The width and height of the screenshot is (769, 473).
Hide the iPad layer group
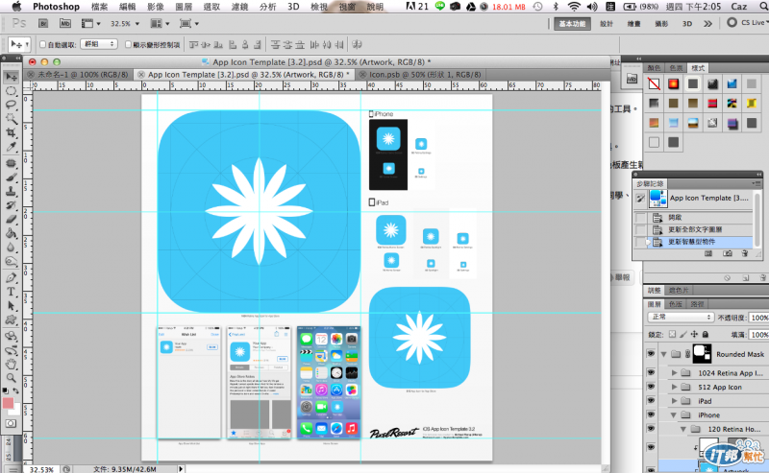[651, 401]
